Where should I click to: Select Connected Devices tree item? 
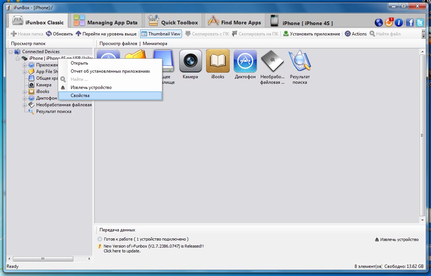41,52
